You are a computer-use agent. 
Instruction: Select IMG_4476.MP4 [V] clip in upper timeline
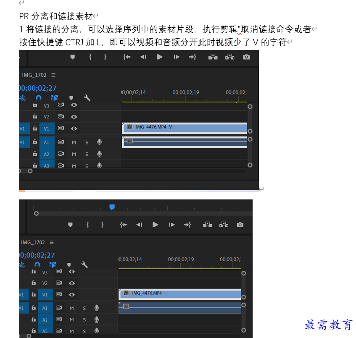coord(185,128)
